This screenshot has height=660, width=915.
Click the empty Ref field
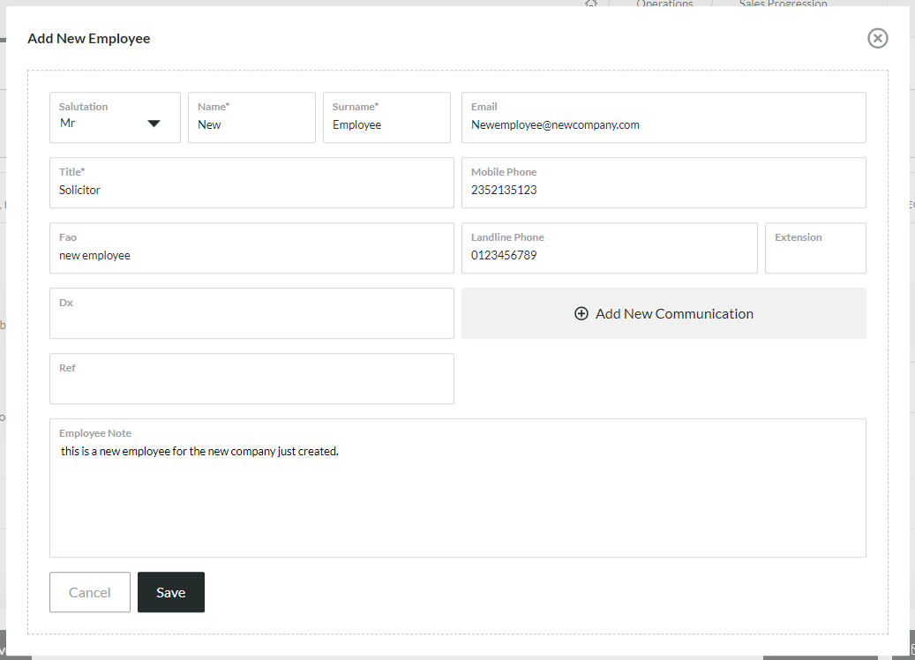(251, 379)
